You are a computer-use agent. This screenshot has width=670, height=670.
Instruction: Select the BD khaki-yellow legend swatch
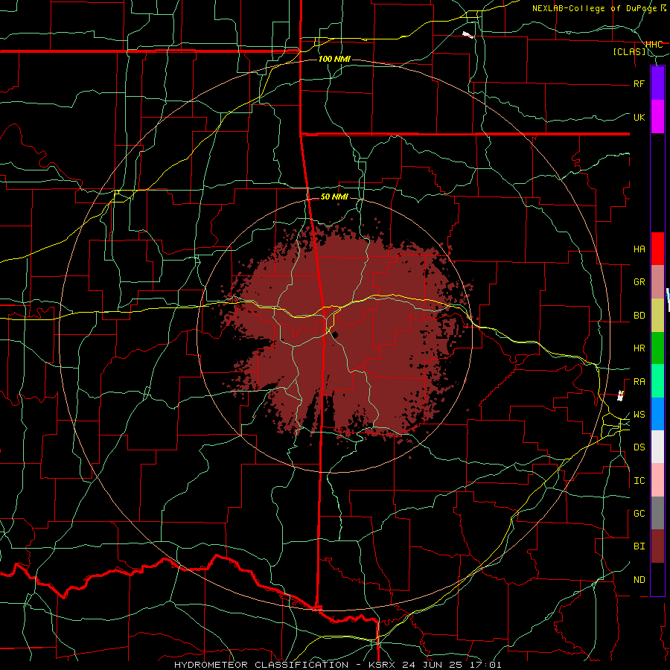(657, 316)
